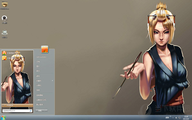Viewport: 192px width, 120px height.
Task: Focus the 搜索程序和文件 search box
Action: [x=17, y=111]
